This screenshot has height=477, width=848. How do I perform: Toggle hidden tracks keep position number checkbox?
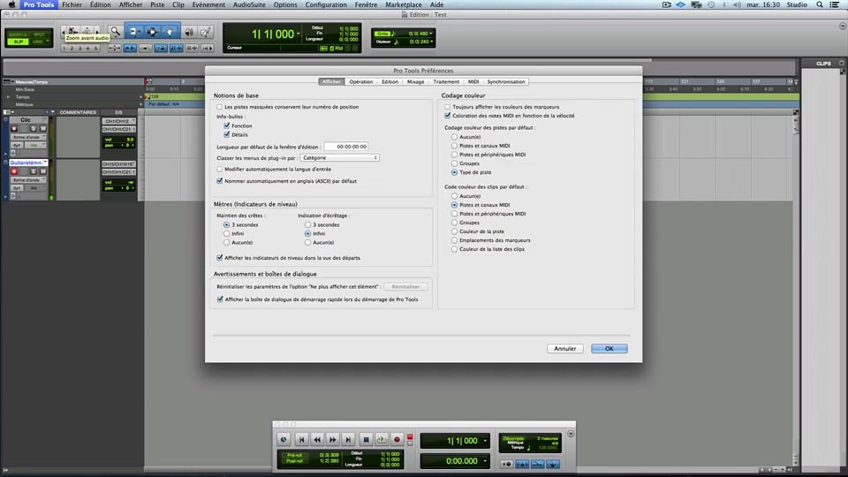tap(220, 107)
